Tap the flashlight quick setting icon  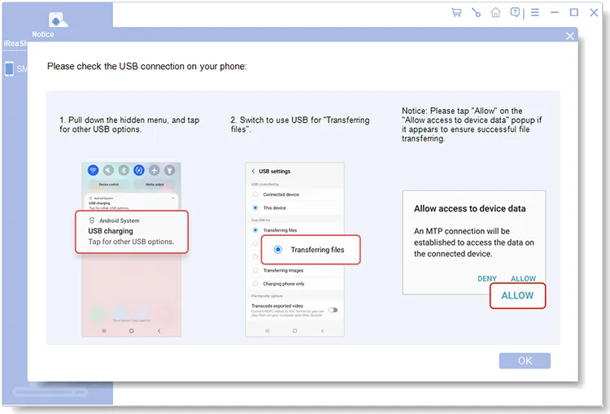tap(169, 170)
